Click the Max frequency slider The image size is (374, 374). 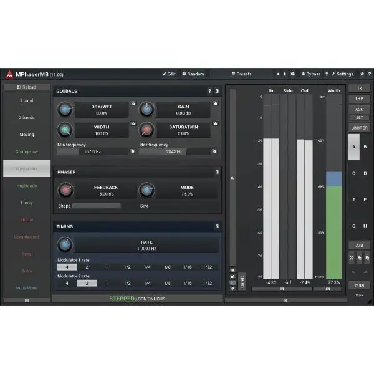click(x=174, y=151)
